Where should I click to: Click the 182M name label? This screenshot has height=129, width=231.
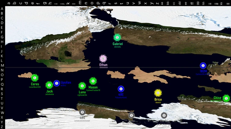click(x=203, y=71)
